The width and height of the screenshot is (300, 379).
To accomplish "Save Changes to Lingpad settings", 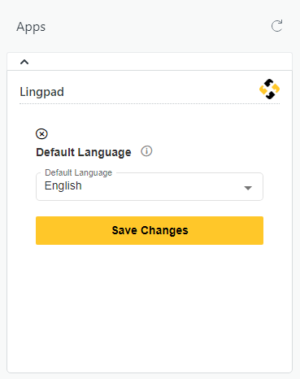I will tap(150, 230).
